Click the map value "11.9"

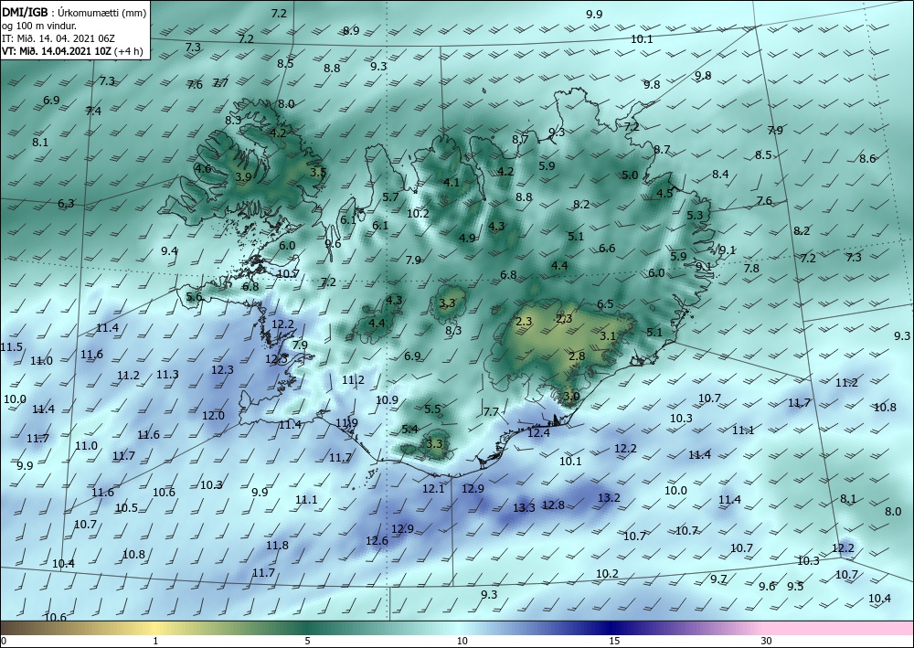346,422
